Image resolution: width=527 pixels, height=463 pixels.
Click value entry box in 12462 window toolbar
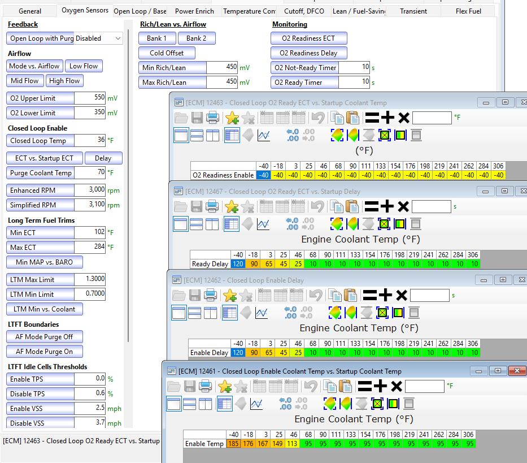(429, 296)
